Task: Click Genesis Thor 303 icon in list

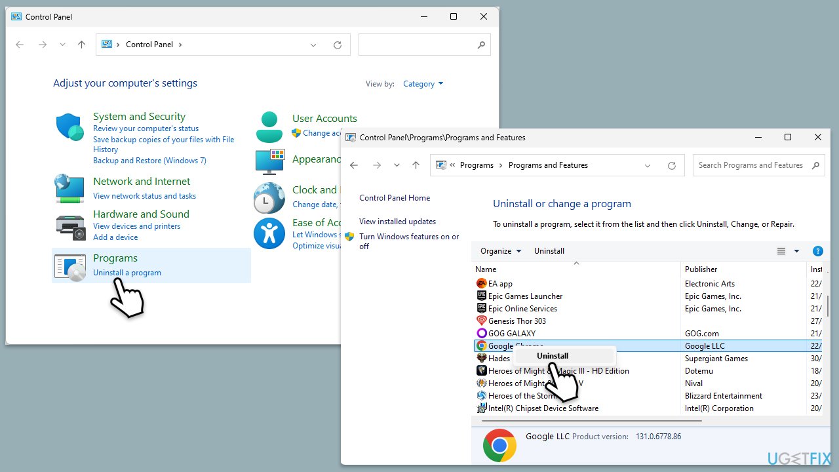Action: 481,321
